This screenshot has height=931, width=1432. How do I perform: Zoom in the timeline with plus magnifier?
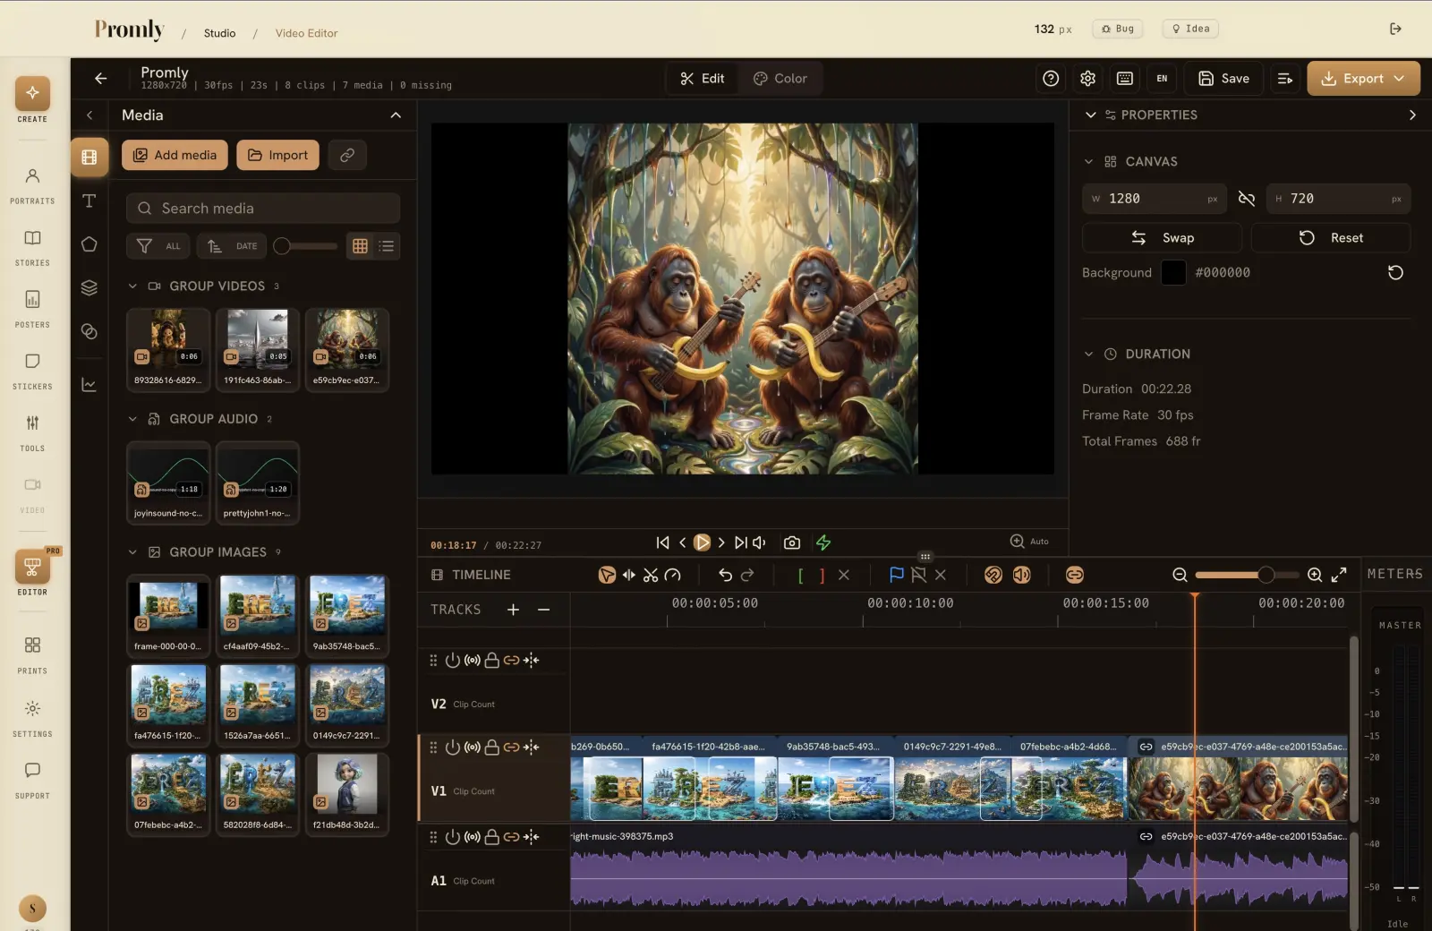1315,575
